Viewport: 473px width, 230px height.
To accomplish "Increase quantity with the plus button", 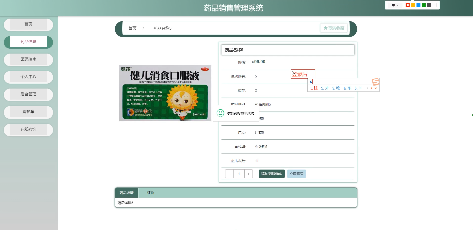I will [x=248, y=174].
